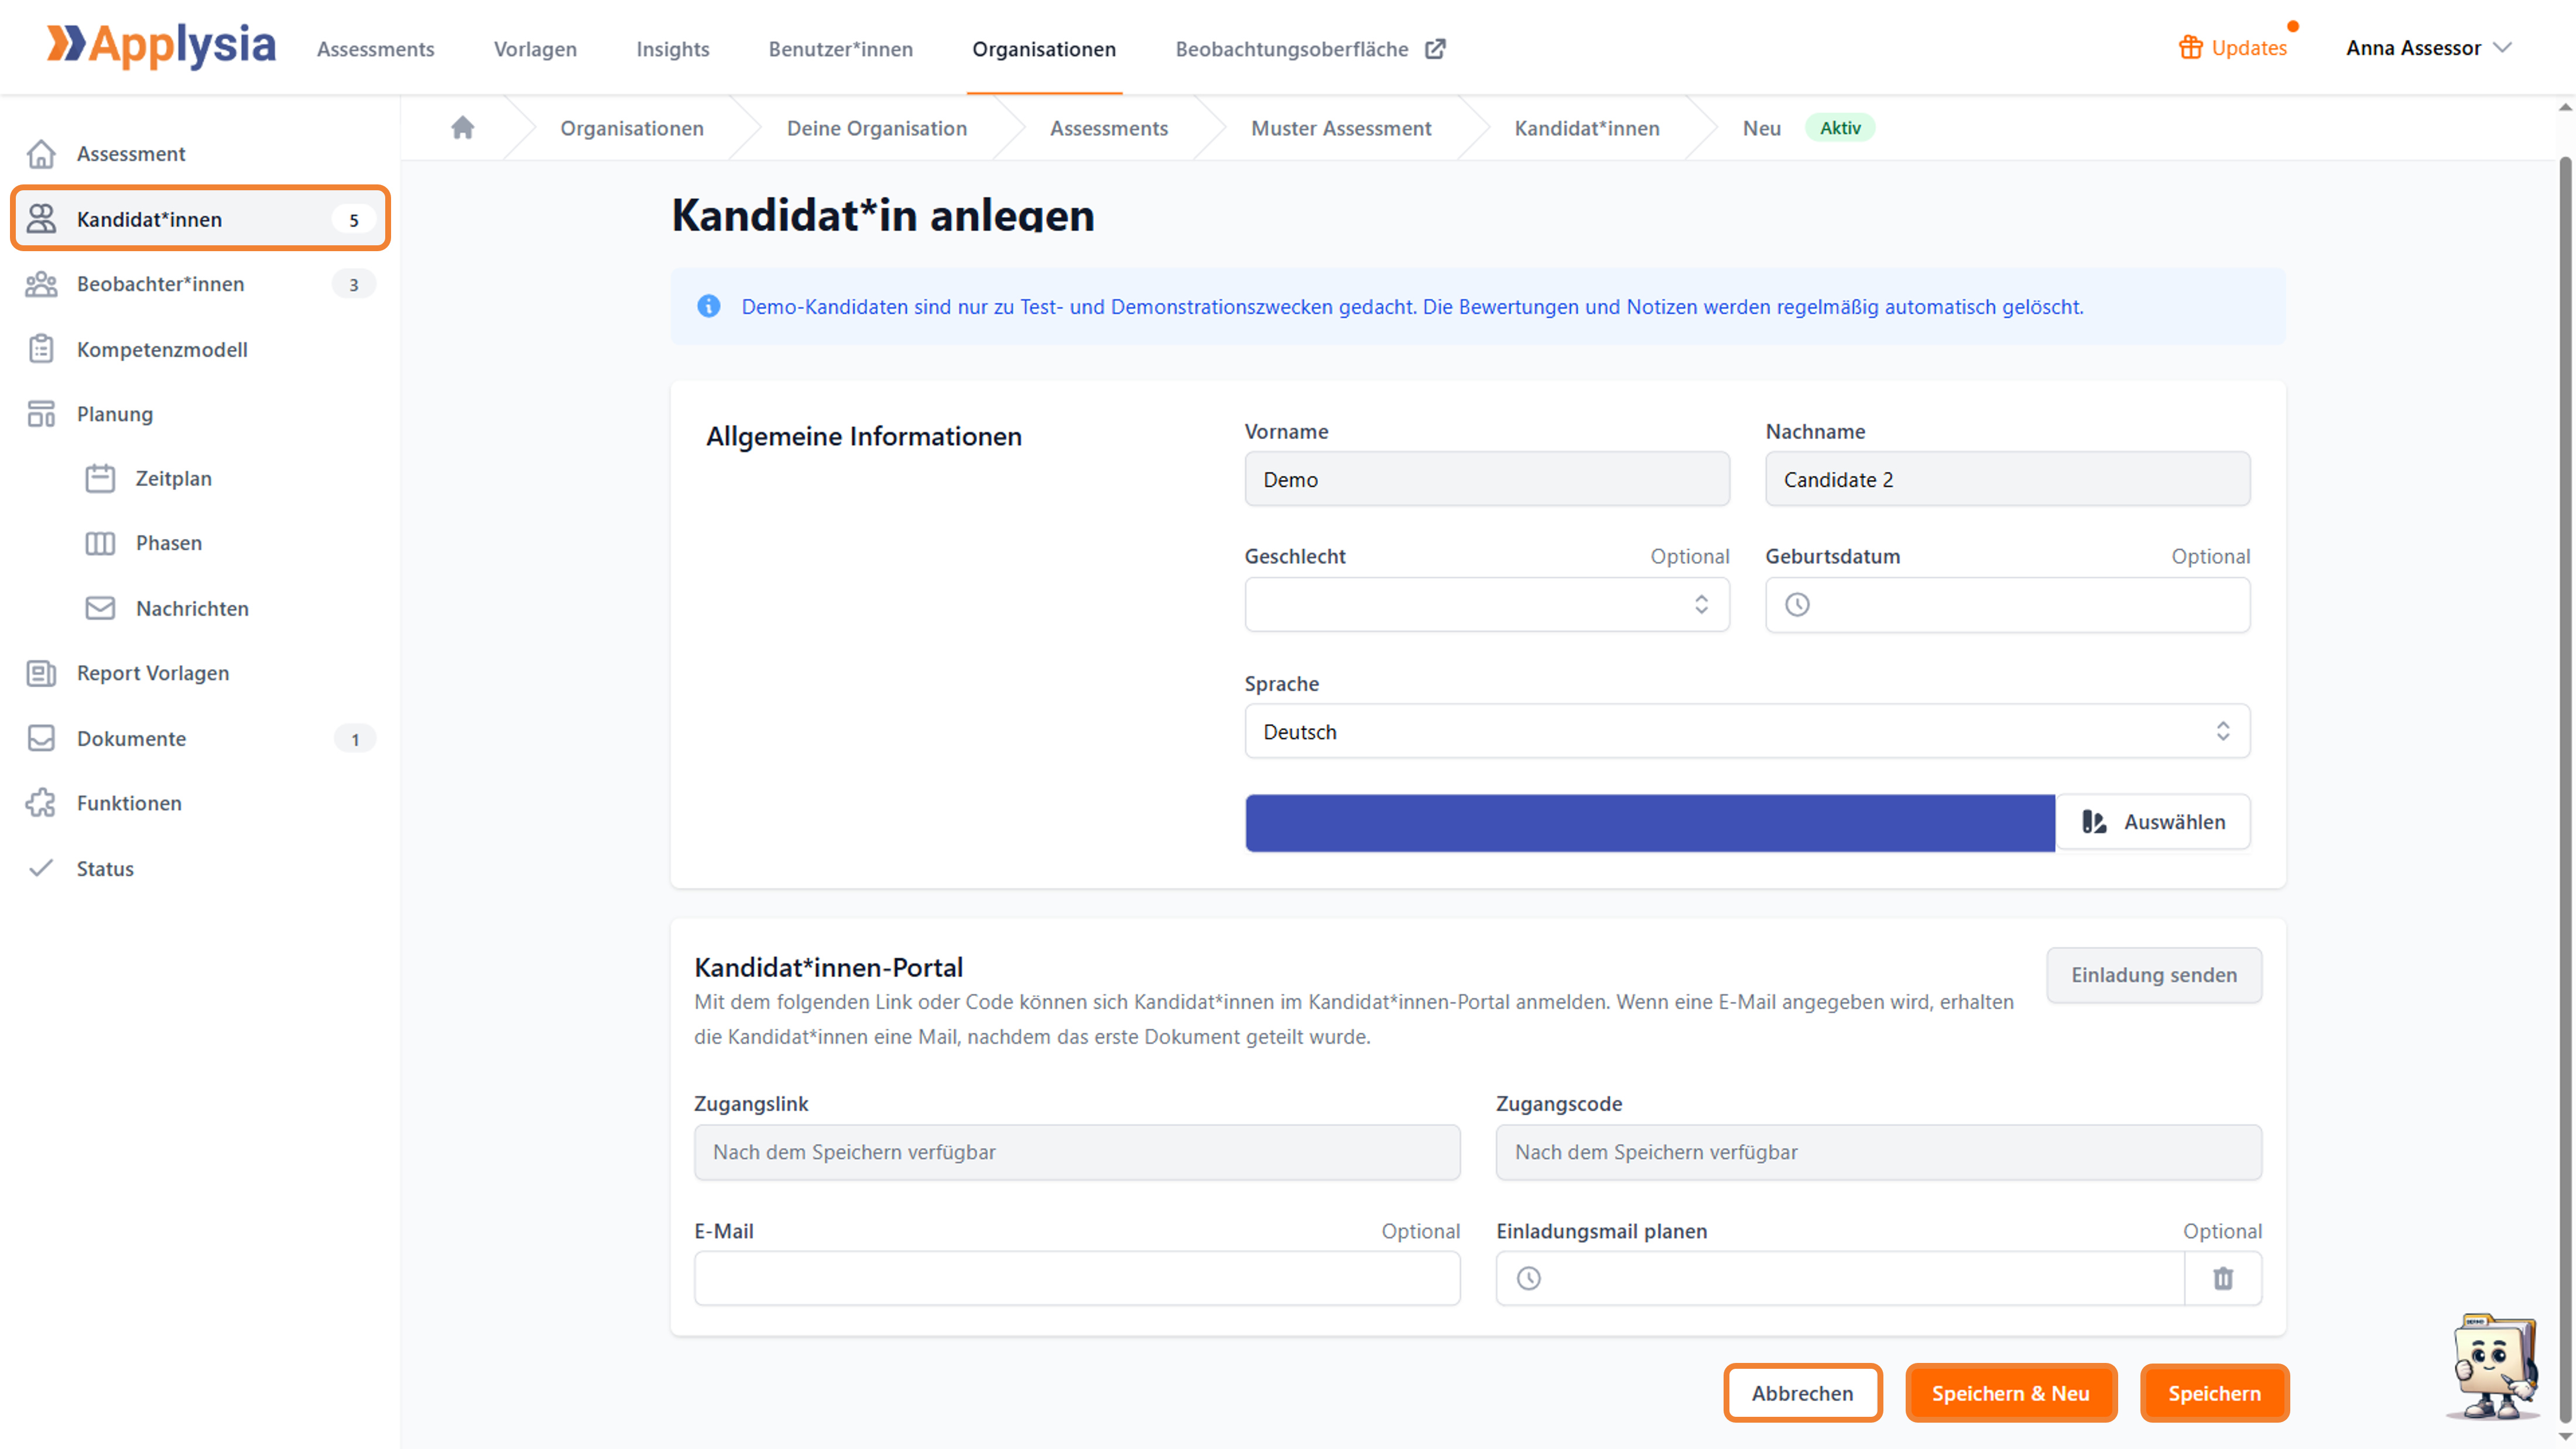Image resolution: width=2576 pixels, height=1449 pixels.
Task: Delete scheduled invitation with trash icon
Action: [x=2223, y=1278]
